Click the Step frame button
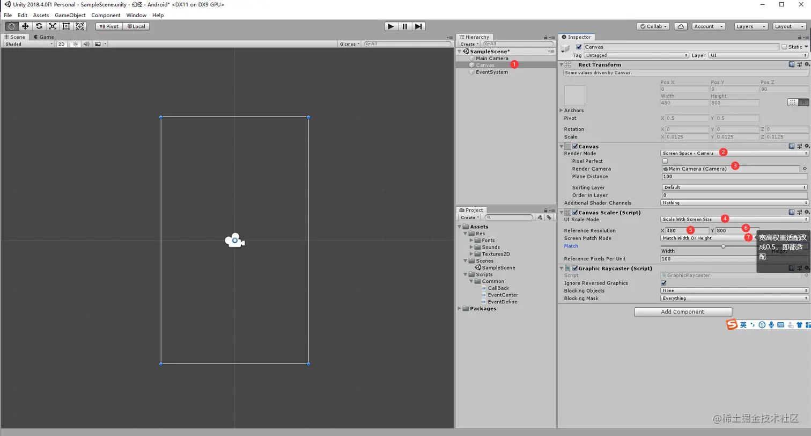This screenshot has height=436, width=811. tap(419, 26)
